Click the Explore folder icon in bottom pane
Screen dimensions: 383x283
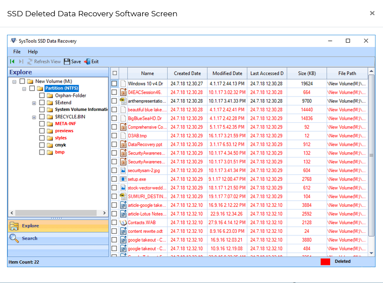coord(14,226)
